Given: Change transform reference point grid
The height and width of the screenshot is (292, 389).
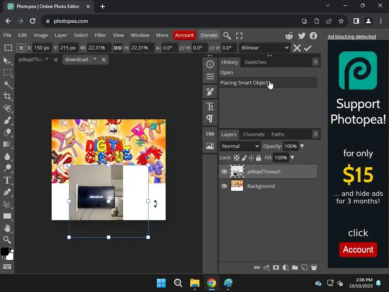Looking at the screenshot, I should pos(21,48).
